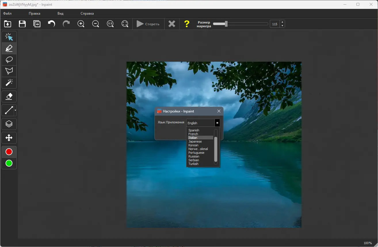Select the Eraser tool
This screenshot has width=378, height=247.
(9, 97)
